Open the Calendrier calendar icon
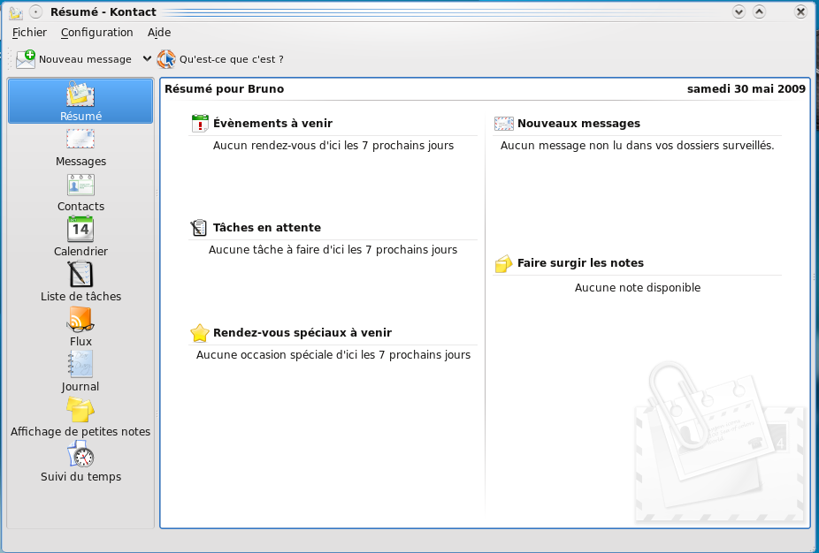 coord(80,230)
